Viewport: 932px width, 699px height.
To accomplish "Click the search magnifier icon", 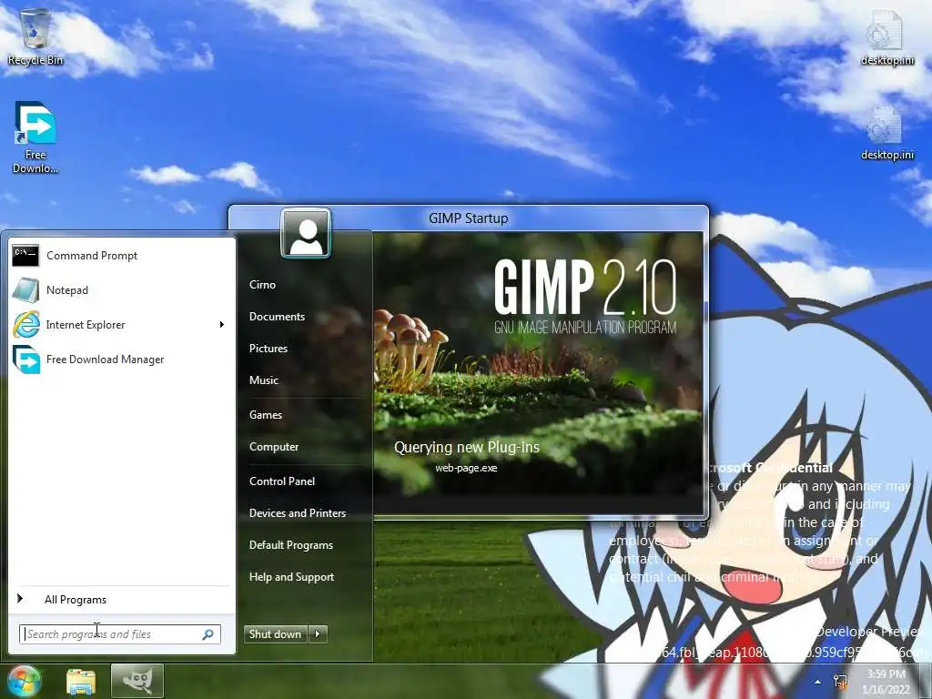I will point(208,634).
